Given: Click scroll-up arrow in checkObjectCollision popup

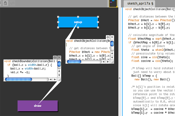Looking at the screenshot, I should coord(112,53).
